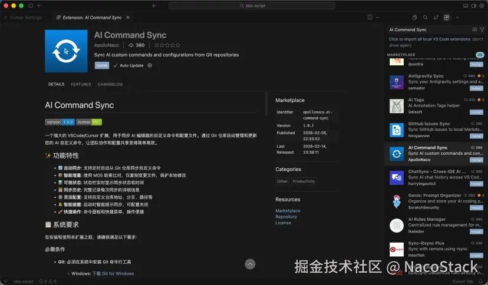The image size is (488, 285).
Task: Click Genie: Prompt Organizer extension icon
Action: (397, 201)
